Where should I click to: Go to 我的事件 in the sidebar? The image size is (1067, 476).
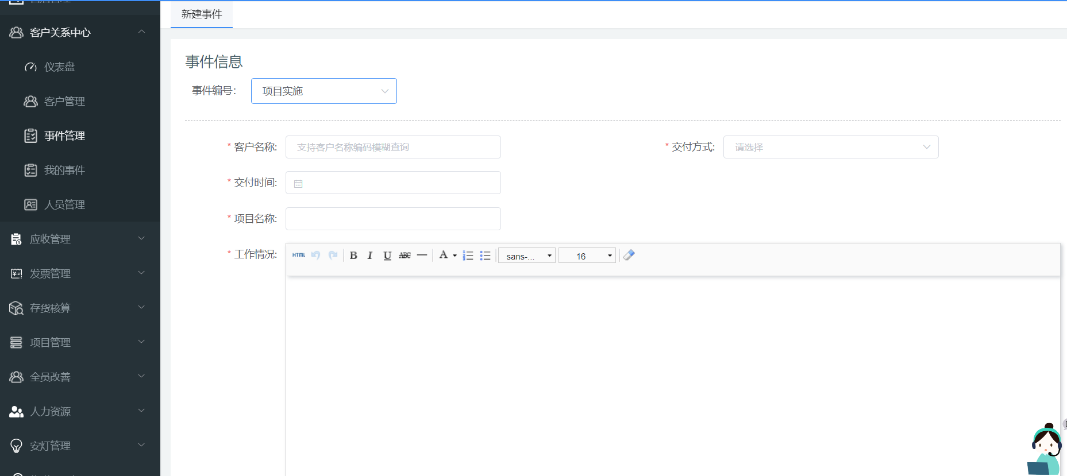click(64, 171)
